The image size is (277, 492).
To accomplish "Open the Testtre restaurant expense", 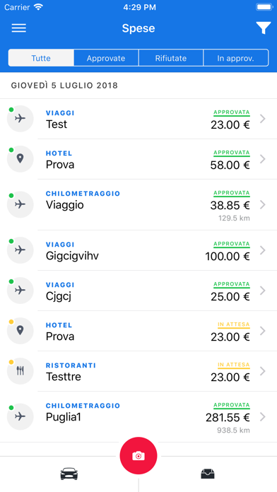I will pos(138,371).
